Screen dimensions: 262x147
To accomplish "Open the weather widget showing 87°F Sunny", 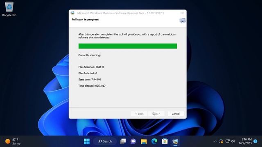I will [x=13, y=141].
